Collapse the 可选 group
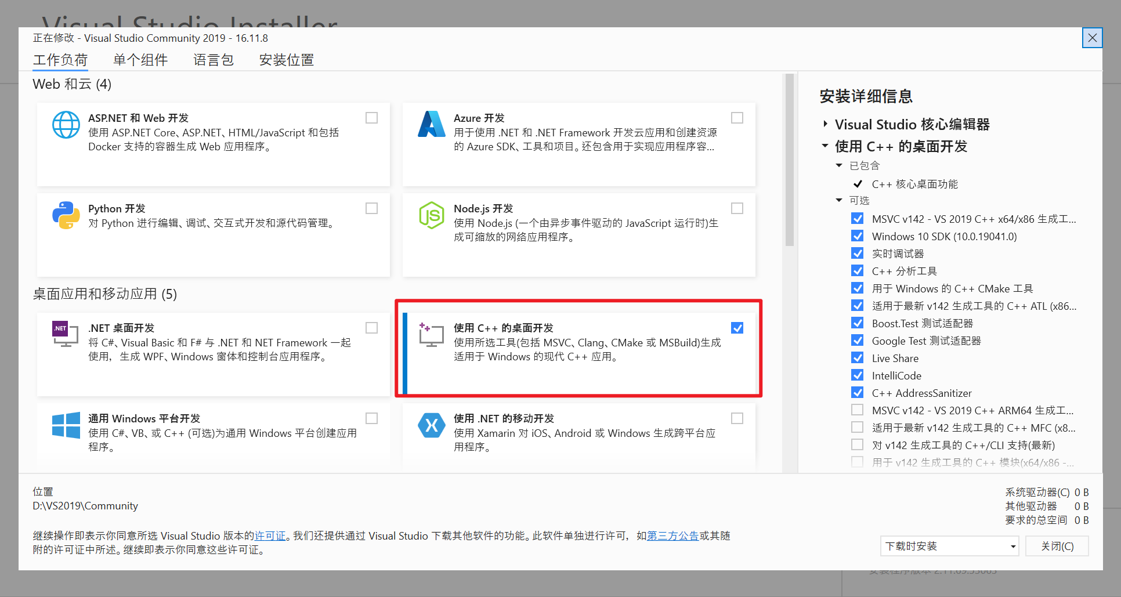Screen dimensions: 1121x597 pyautogui.click(x=839, y=201)
